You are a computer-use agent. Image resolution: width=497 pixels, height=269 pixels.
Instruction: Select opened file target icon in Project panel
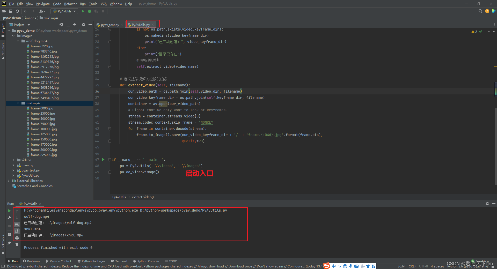pyautogui.click(x=61, y=25)
